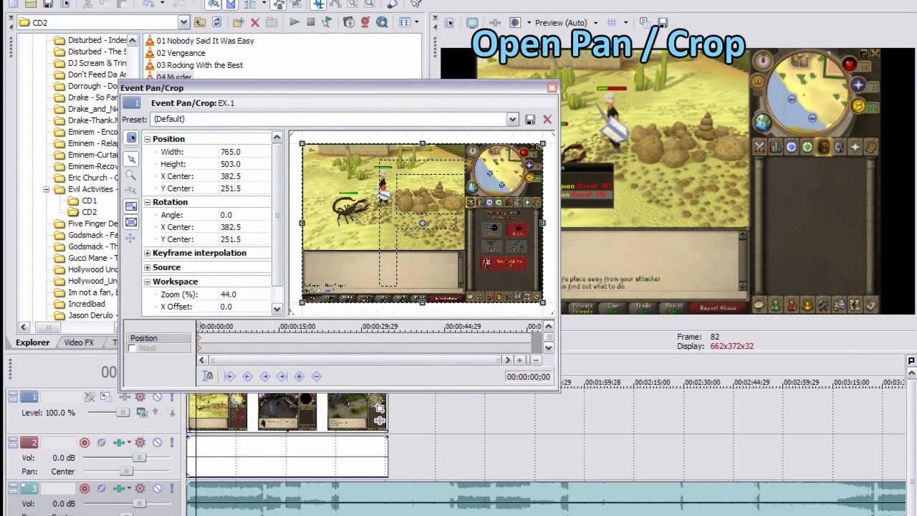This screenshot has height=516, width=917.
Task: Create a new folder in Explorer
Action: tap(239, 22)
